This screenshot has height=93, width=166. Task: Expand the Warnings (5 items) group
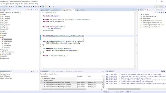[x=41, y=78]
